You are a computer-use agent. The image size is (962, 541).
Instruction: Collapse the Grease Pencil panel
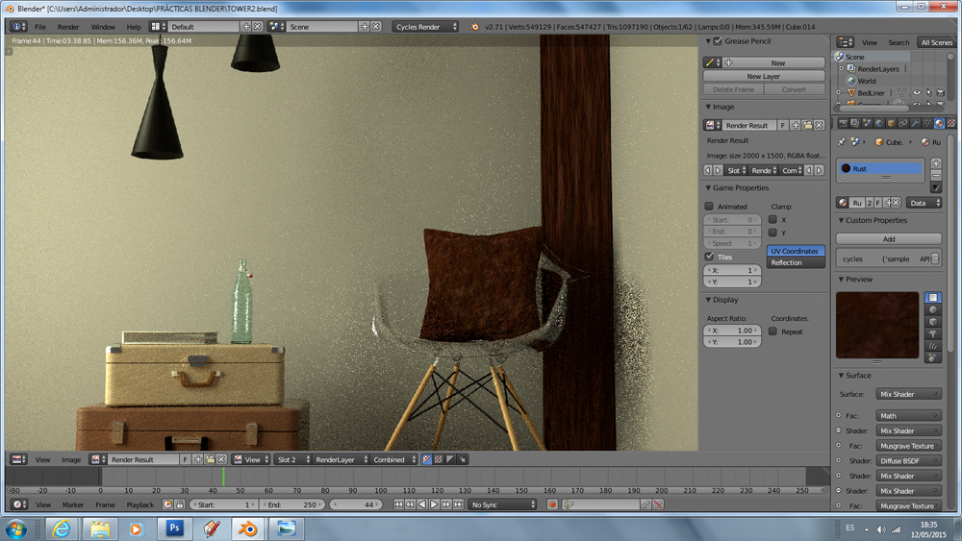coord(708,41)
